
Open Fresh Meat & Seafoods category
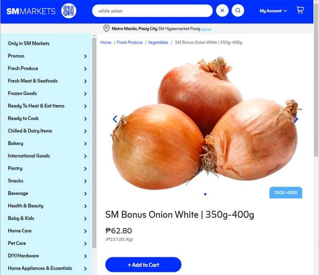tap(33, 81)
